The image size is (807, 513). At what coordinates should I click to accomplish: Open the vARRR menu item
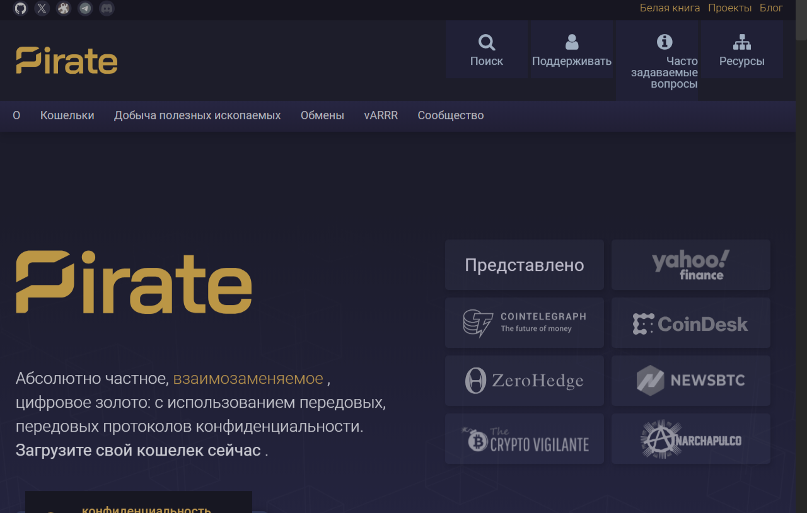pyautogui.click(x=381, y=115)
